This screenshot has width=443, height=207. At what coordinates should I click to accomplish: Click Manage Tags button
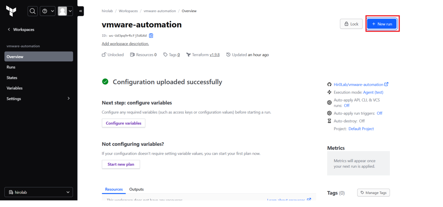click(x=374, y=193)
